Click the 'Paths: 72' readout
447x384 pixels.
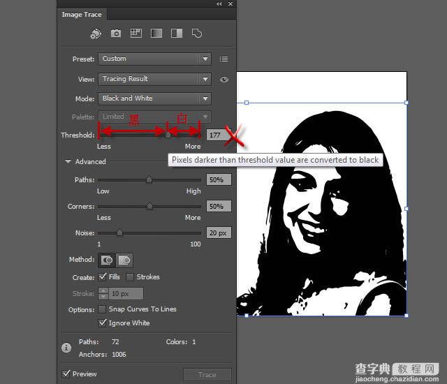(98, 342)
